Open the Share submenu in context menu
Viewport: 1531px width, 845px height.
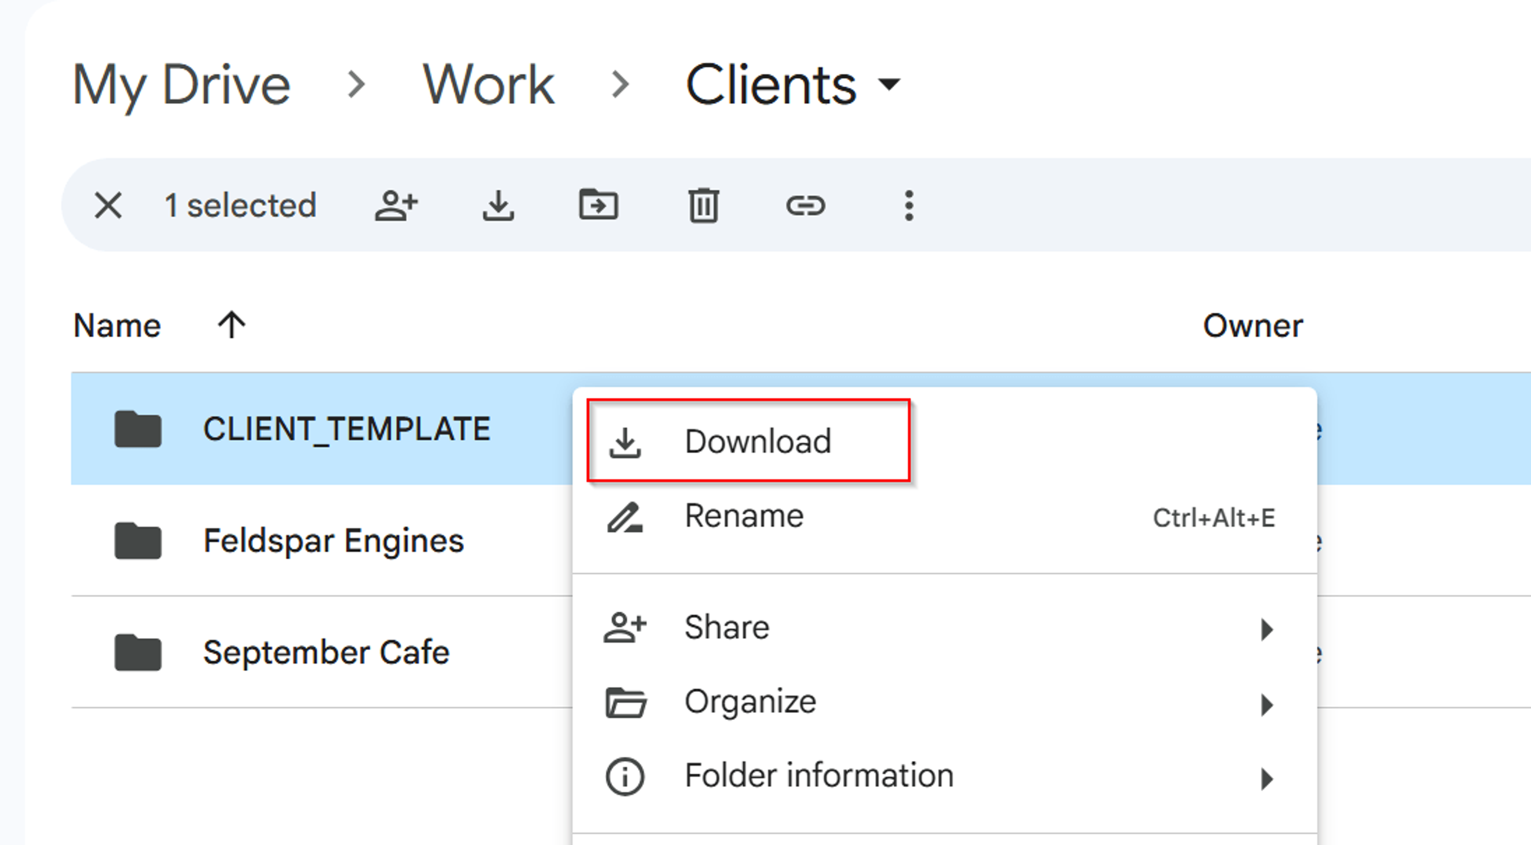click(x=945, y=627)
